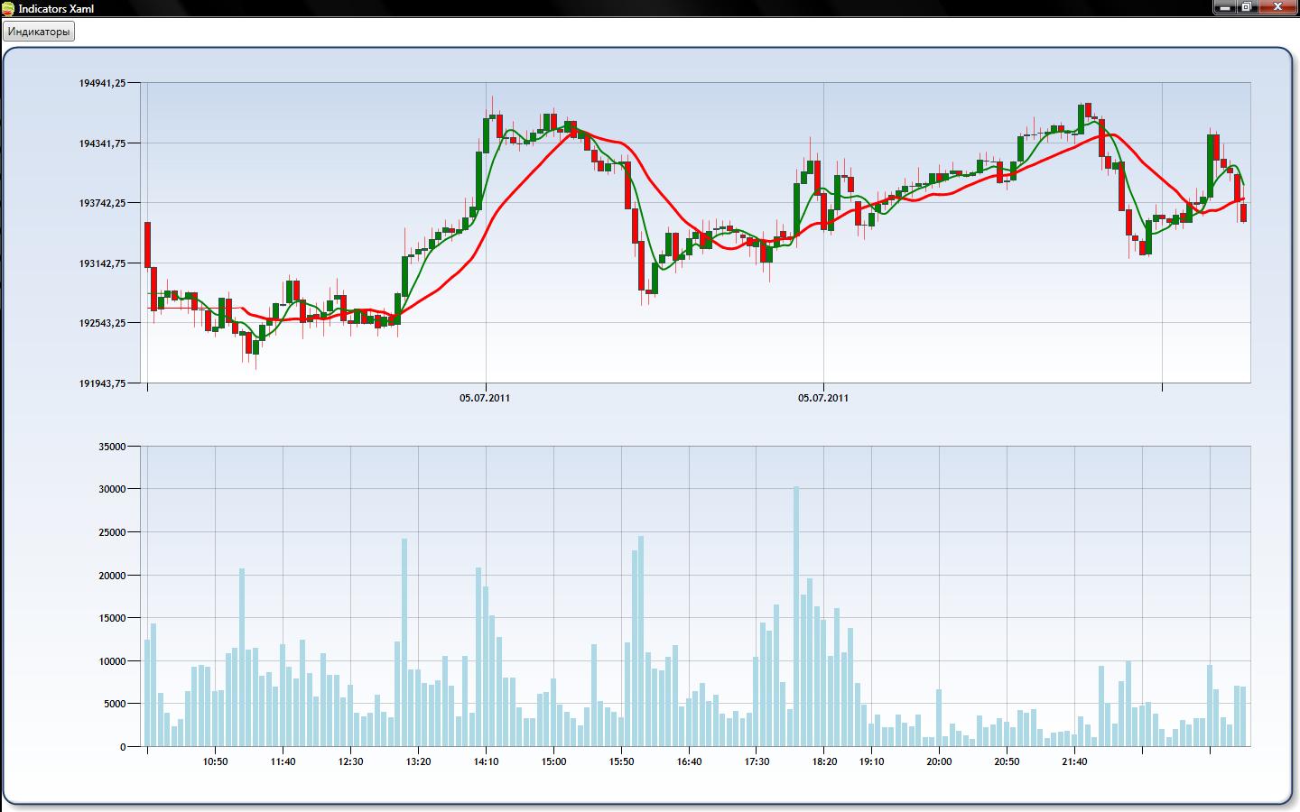Screen dimensions: 1300x812
Task: Select the last red candlestick at chart's right edge
Action: coord(1244,213)
